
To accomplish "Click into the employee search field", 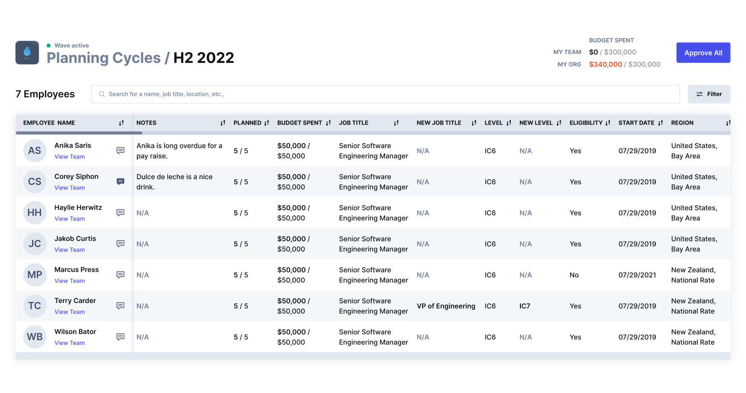I will [385, 94].
